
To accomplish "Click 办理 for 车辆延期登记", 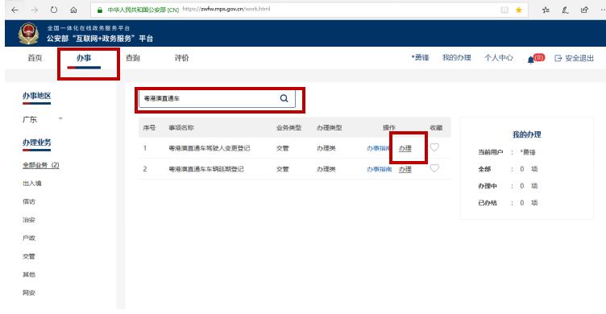I will tap(405, 169).
